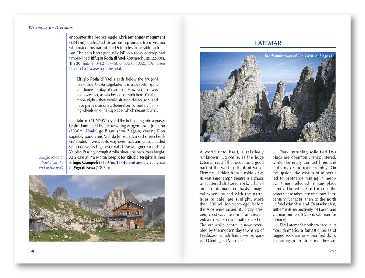Click the '1hr 40min' timing text
Screen dimensions: 365x278
pos(125,163)
